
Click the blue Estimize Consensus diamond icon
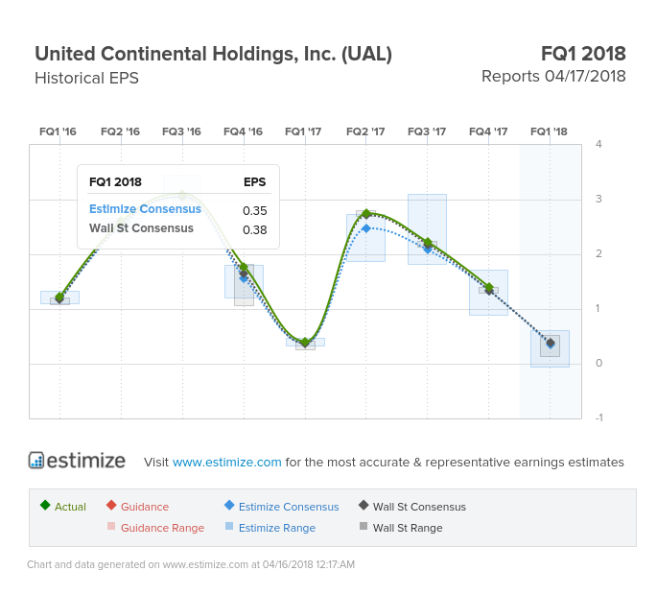229,505
